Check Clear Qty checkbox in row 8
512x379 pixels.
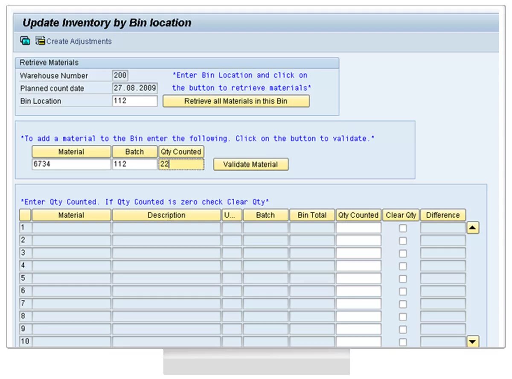403,317
